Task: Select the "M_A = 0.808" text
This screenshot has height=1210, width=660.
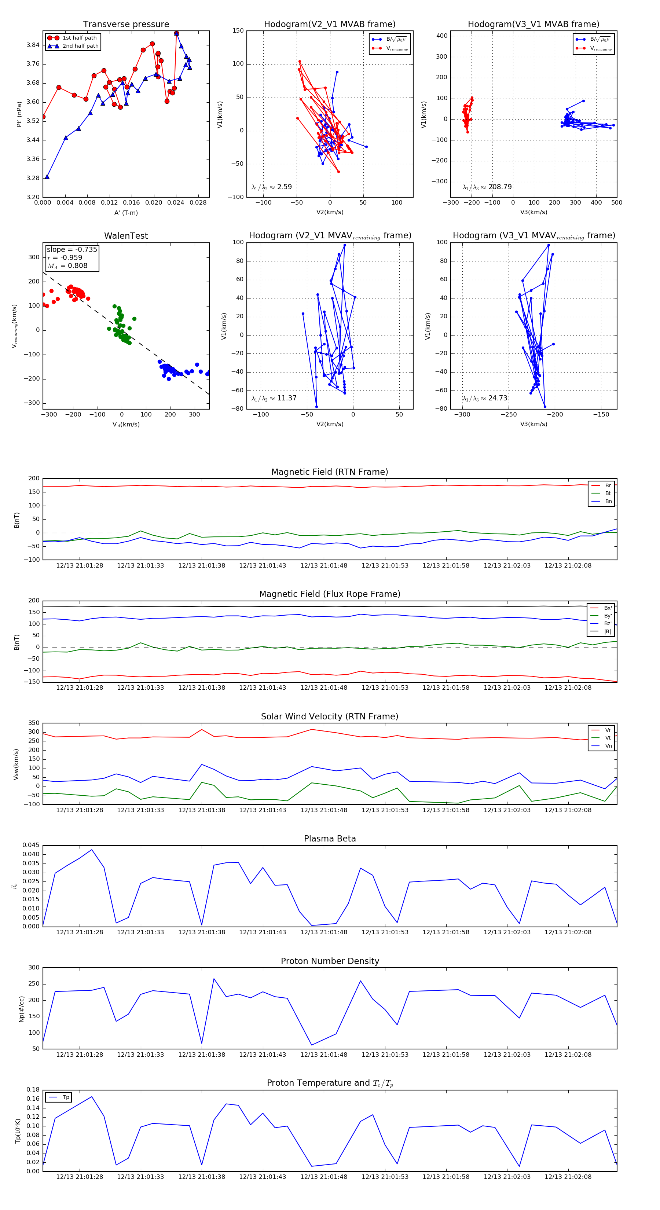Action: point(67,266)
